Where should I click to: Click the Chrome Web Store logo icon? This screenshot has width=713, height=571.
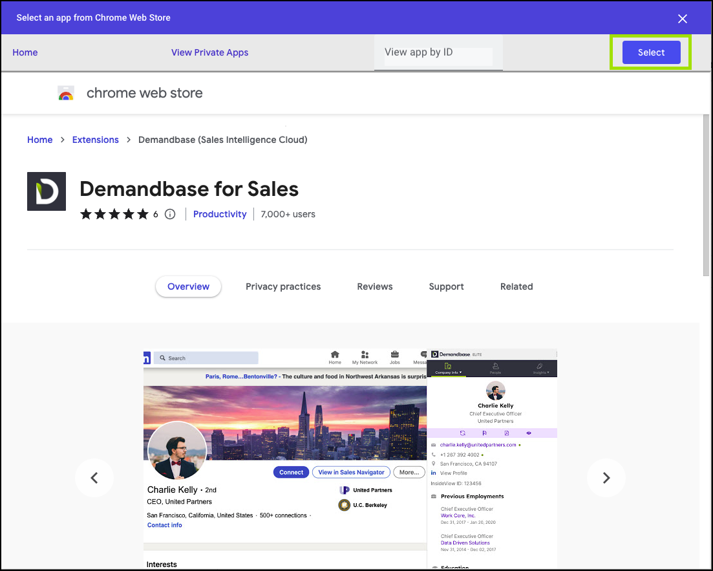(66, 93)
